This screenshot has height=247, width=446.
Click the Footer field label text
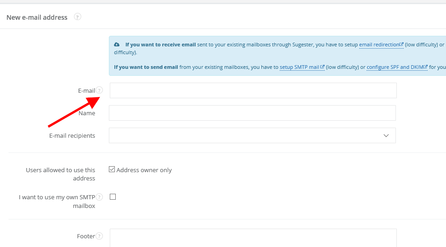[x=86, y=236]
